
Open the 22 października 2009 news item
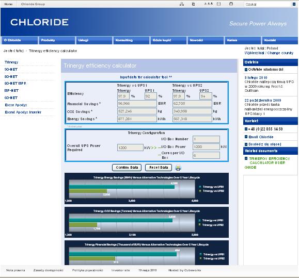click(x=263, y=101)
